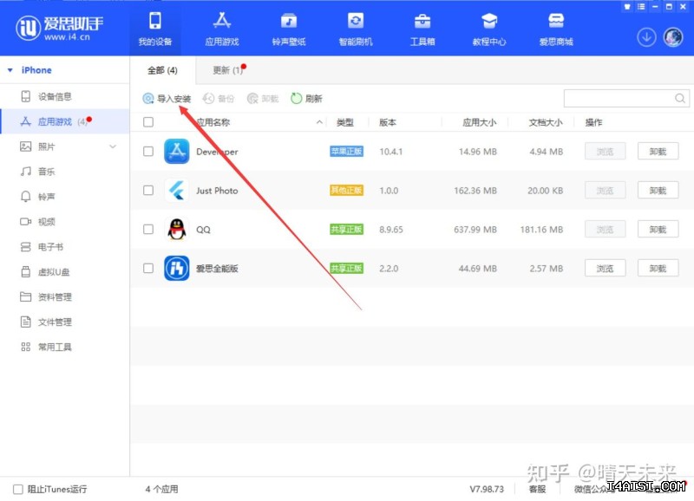Screen dimensions: 694x501
Task: Open the 工具箱 toolbox panel
Action: click(422, 27)
